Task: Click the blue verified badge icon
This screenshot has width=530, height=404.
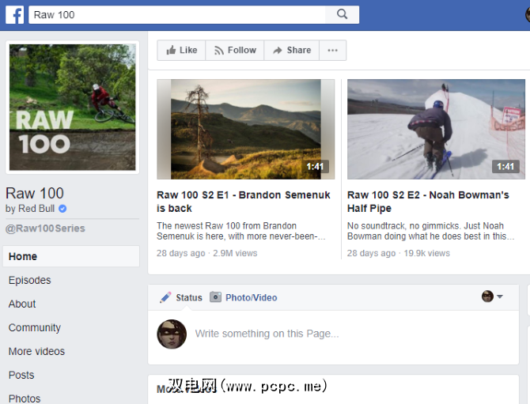Action: point(62,209)
